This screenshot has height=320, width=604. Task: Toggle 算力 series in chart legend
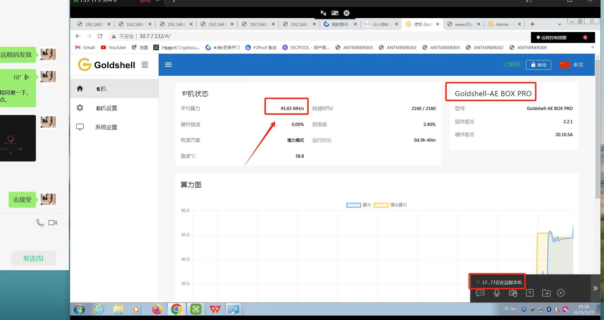click(358, 205)
